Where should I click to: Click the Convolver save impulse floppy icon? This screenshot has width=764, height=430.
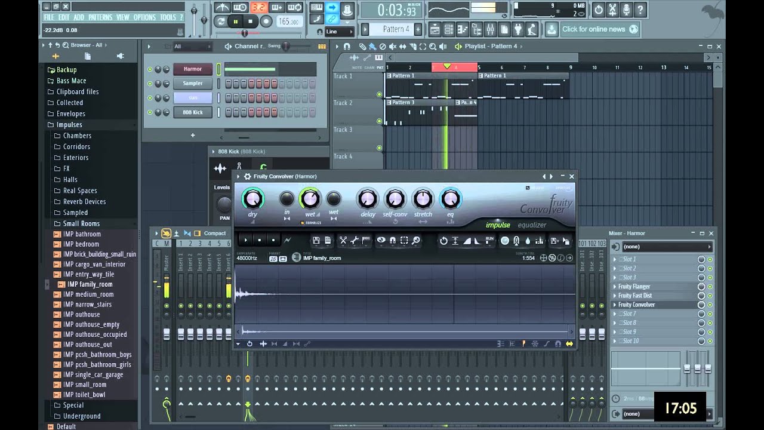pos(316,240)
